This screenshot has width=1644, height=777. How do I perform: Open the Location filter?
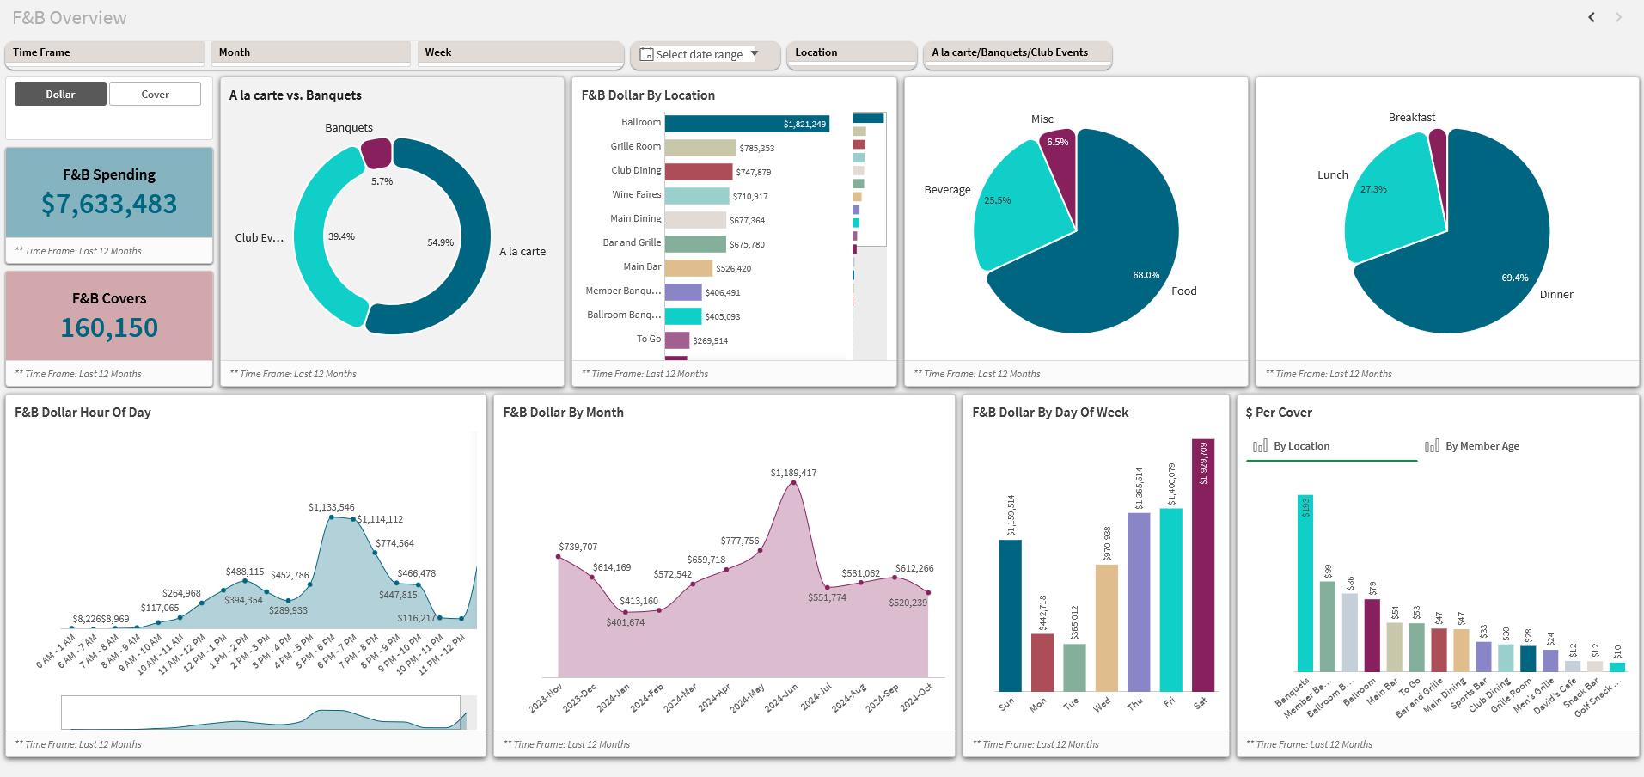click(851, 52)
